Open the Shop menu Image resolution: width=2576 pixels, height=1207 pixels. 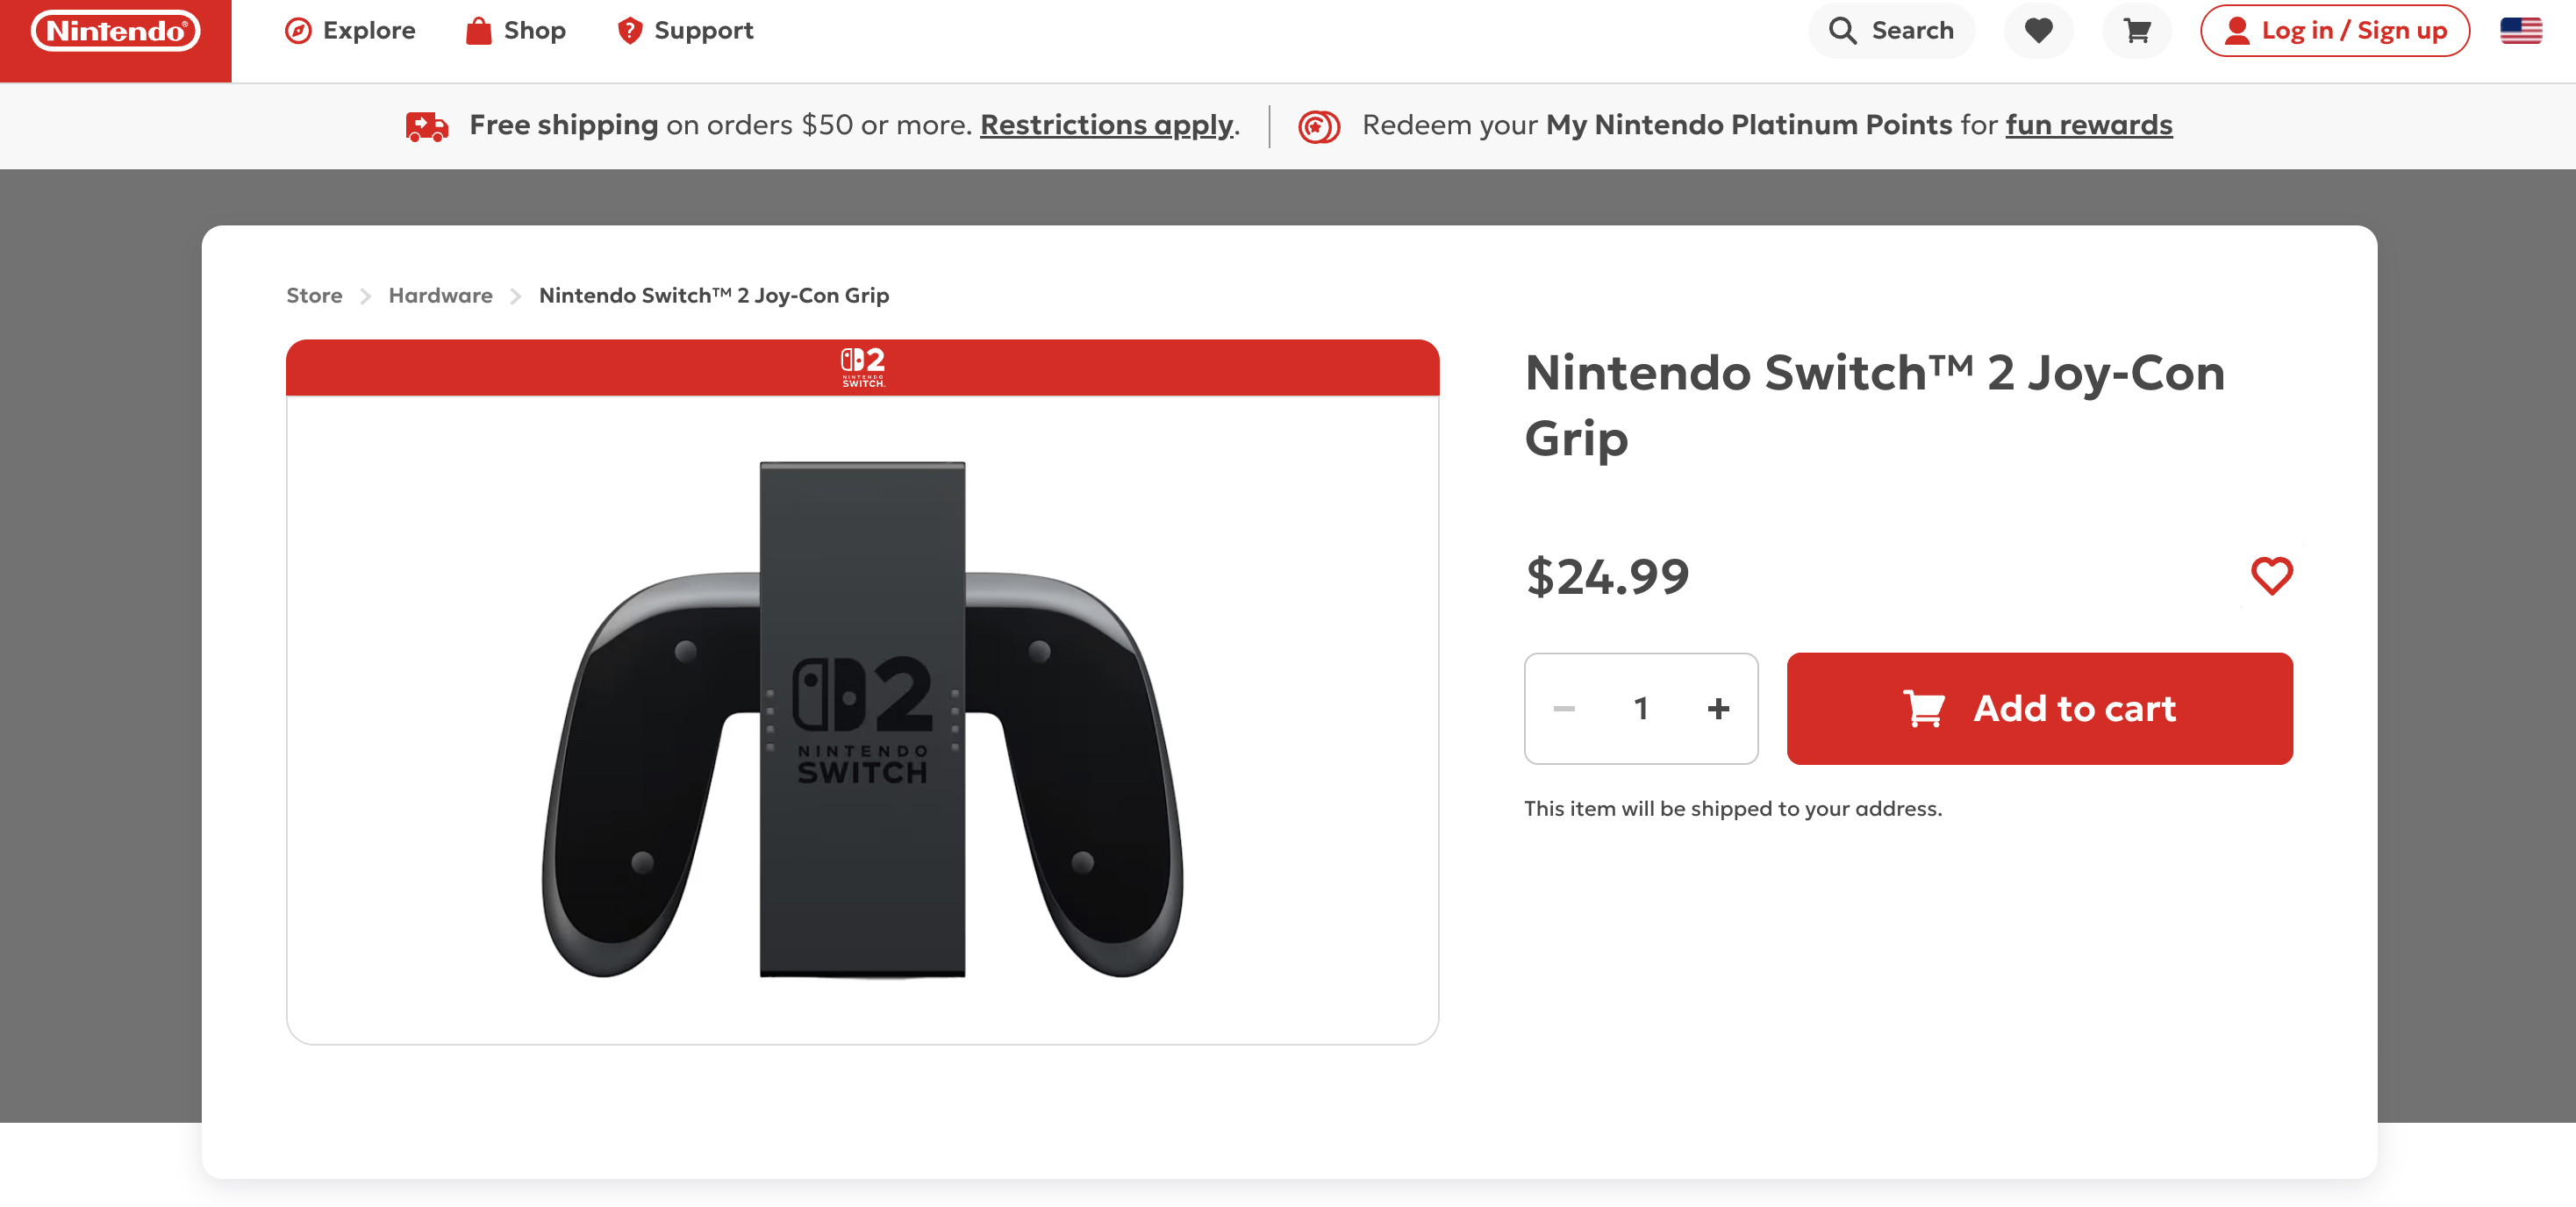516,31
